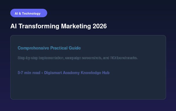This screenshot has height=111, width=176.
Task: Select the AI Transforming Marketing 2026 headline
Action: pyautogui.click(x=58, y=26)
